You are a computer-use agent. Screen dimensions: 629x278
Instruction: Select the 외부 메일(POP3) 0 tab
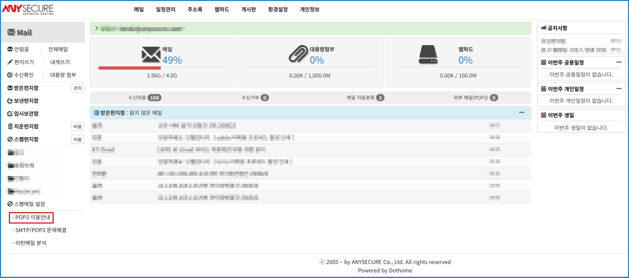(476, 98)
